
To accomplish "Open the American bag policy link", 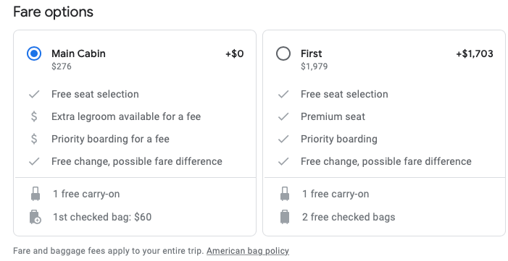I will click(248, 251).
